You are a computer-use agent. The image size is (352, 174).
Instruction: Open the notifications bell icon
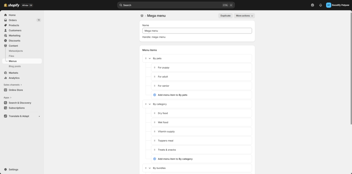click(321, 5)
